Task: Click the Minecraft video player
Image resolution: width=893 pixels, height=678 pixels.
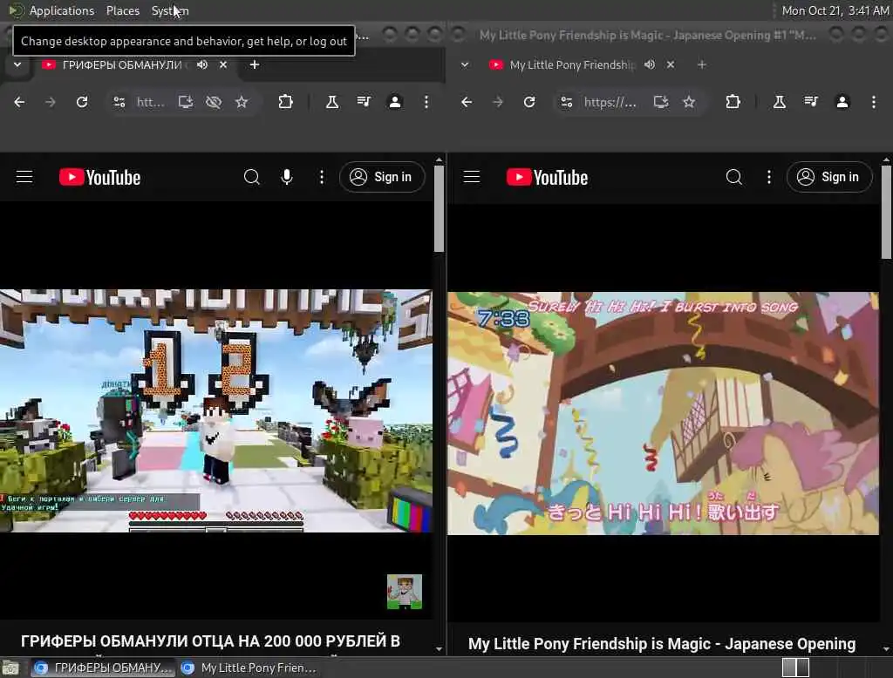Action: click(216, 411)
